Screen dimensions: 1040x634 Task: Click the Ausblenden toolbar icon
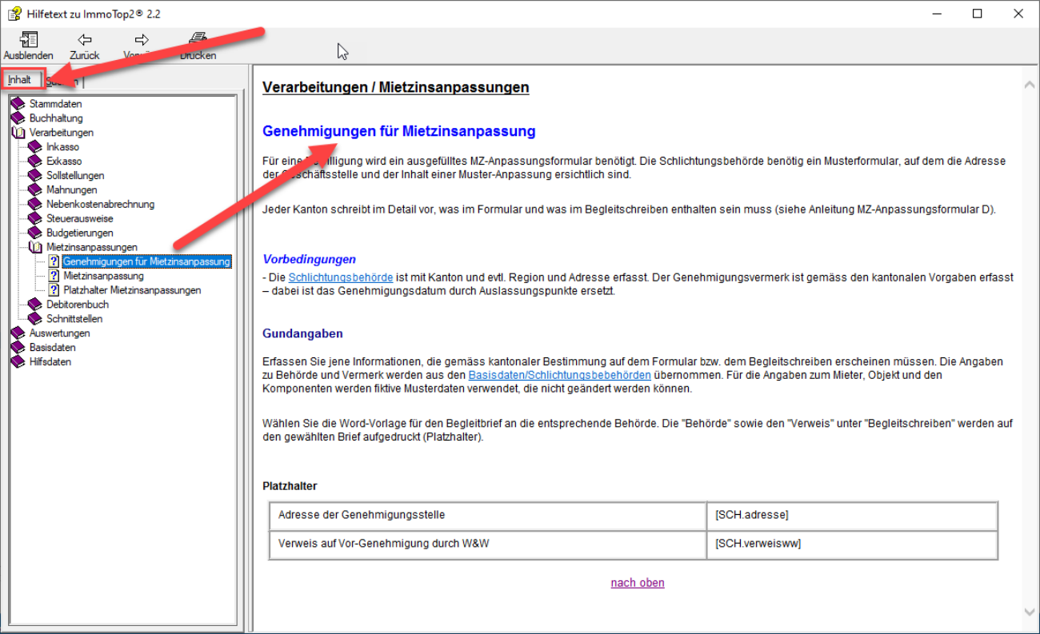(x=29, y=40)
